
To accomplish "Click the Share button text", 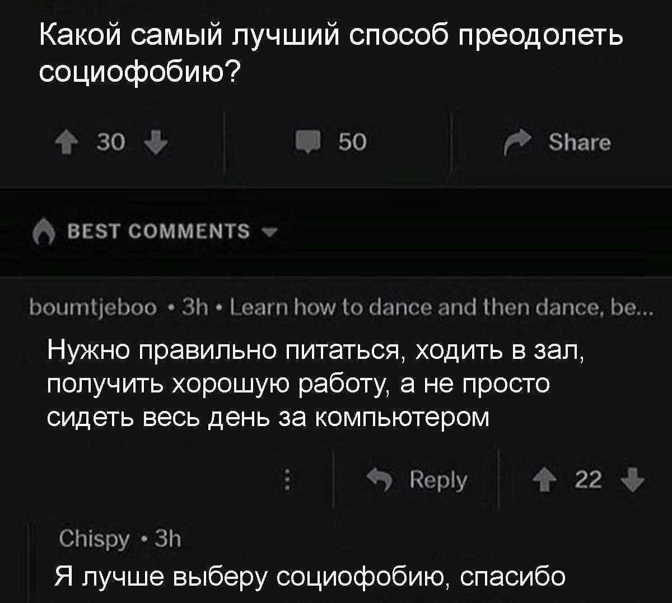I will [579, 143].
